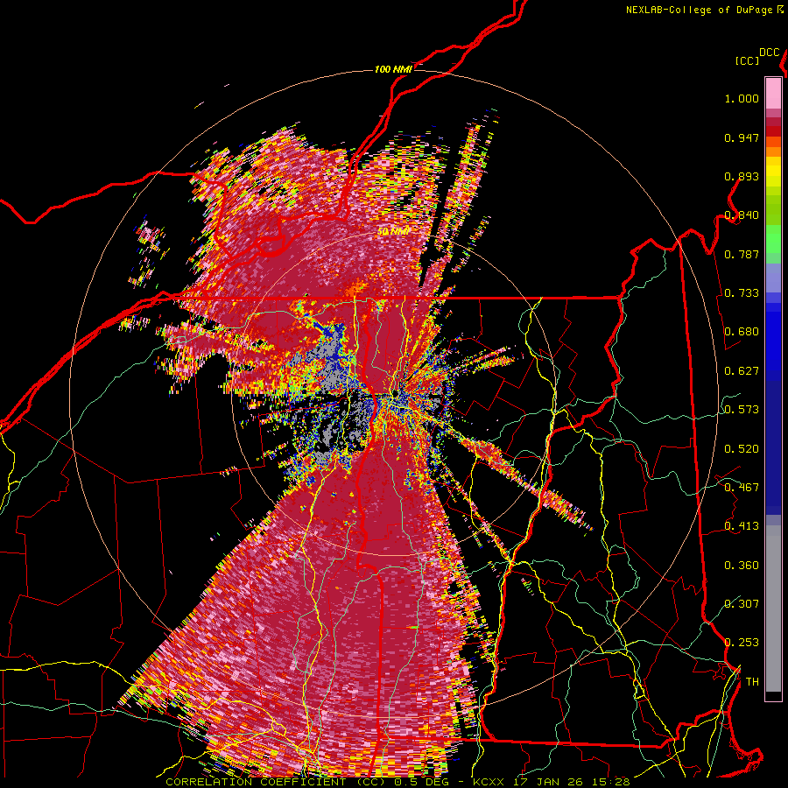Viewport: 788px width, 788px height.
Task: Select the 0.947 value on the color scale
Action: point(742,137)
